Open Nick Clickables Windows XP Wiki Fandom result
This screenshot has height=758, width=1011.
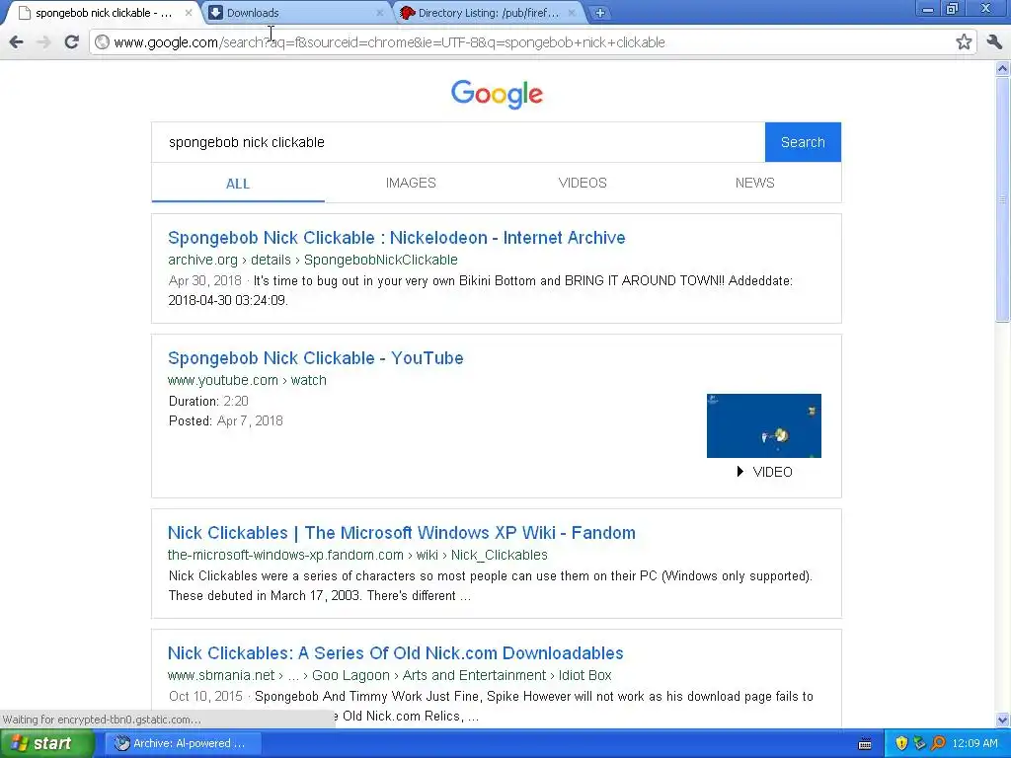pos(402,533)
